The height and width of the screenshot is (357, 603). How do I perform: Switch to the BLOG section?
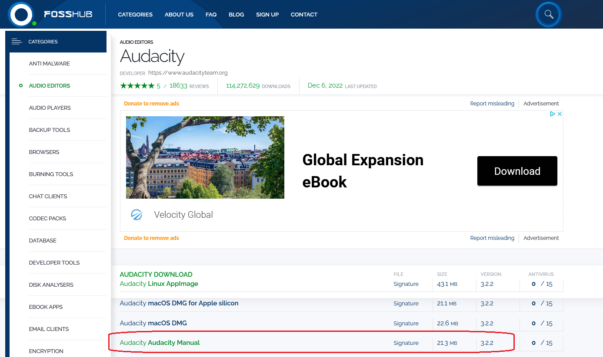pyautogui.click(x=236, y=14)
